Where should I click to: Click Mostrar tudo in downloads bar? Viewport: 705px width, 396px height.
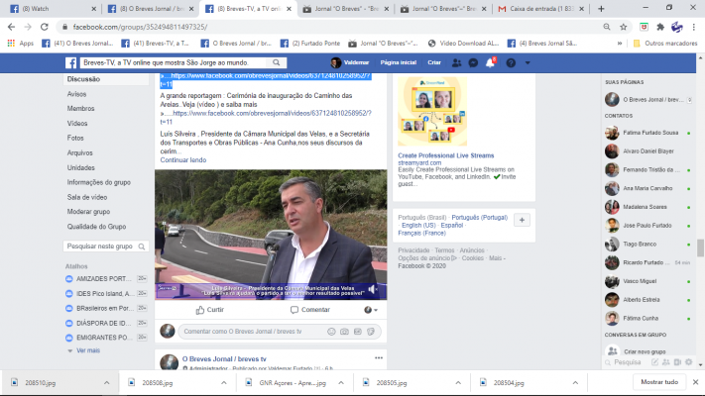[x=659, y=382]
